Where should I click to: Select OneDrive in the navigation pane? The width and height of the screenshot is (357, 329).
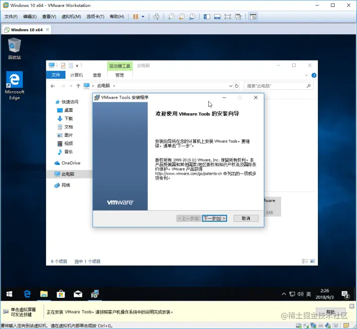67,163
